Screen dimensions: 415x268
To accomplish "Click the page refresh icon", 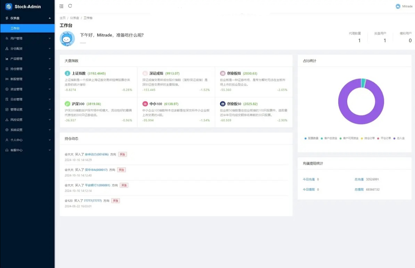I will 70,6.
